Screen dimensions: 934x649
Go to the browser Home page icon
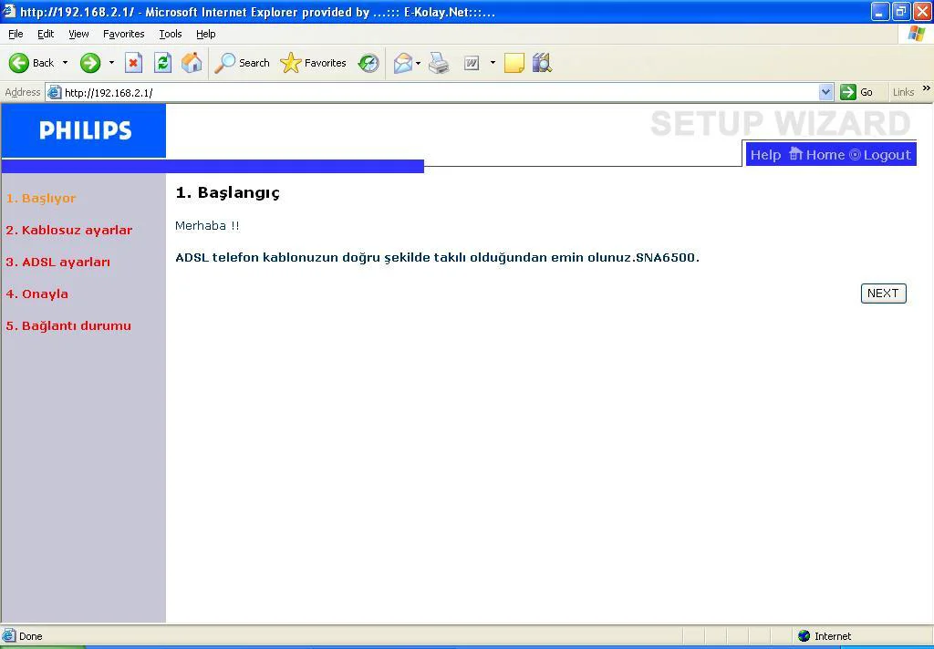point(192,63)
